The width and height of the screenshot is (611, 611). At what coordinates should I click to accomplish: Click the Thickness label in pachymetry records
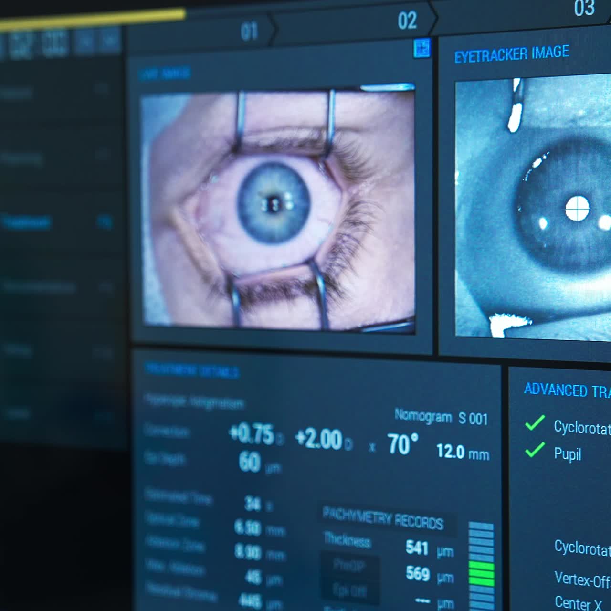coord(347,540)
